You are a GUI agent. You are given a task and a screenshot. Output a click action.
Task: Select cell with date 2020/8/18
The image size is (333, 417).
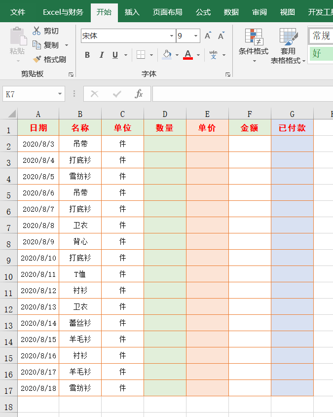pyautogui.click(x=38, y=388)
